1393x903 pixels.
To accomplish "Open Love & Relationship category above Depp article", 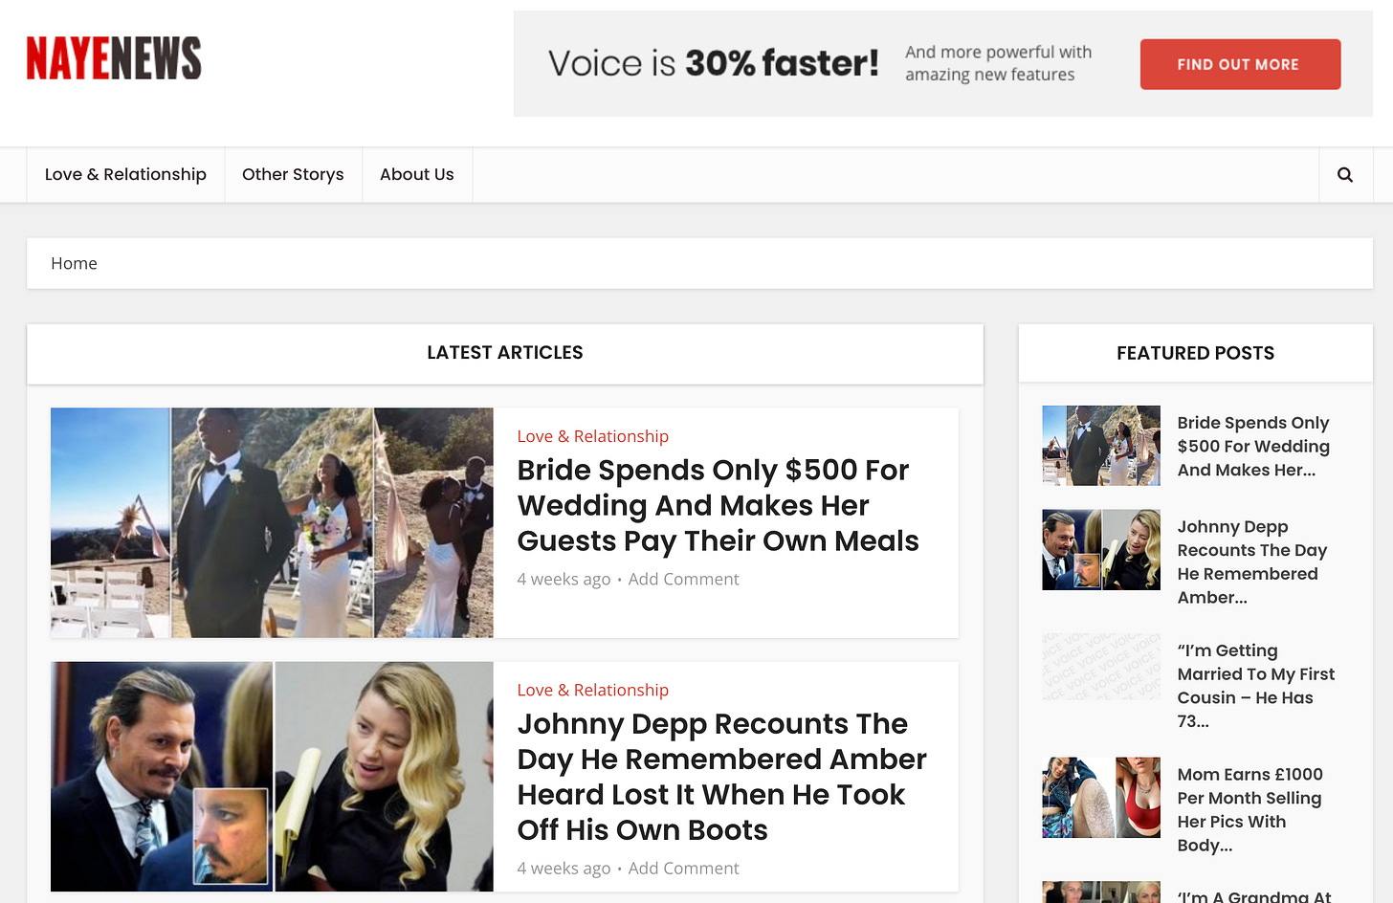I will click(x=592, y=690).
